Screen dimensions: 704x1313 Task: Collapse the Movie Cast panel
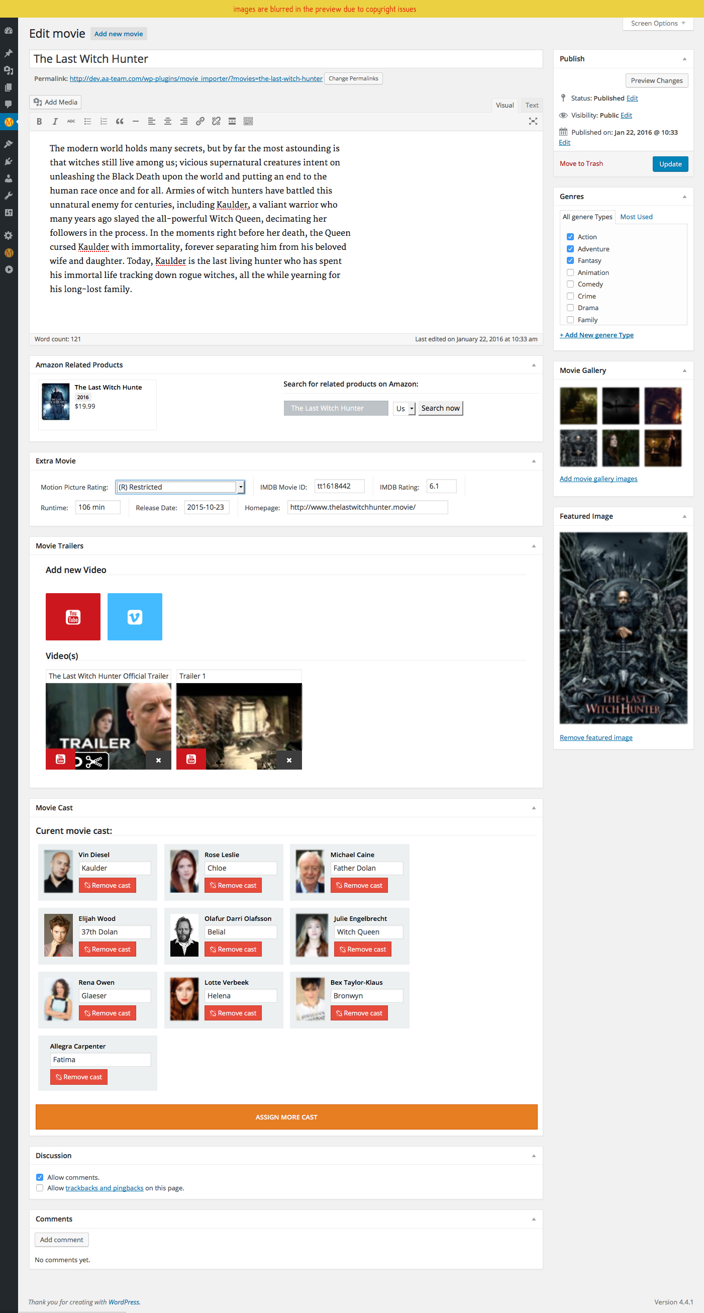533,808
